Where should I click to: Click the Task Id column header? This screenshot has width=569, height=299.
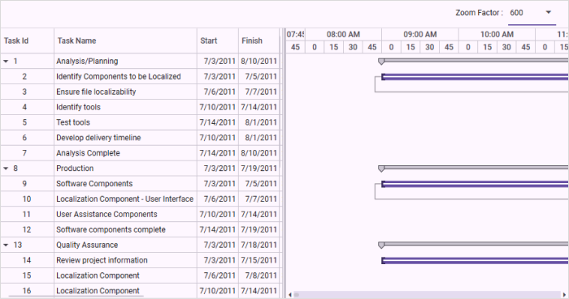click(x=27, y=41)
